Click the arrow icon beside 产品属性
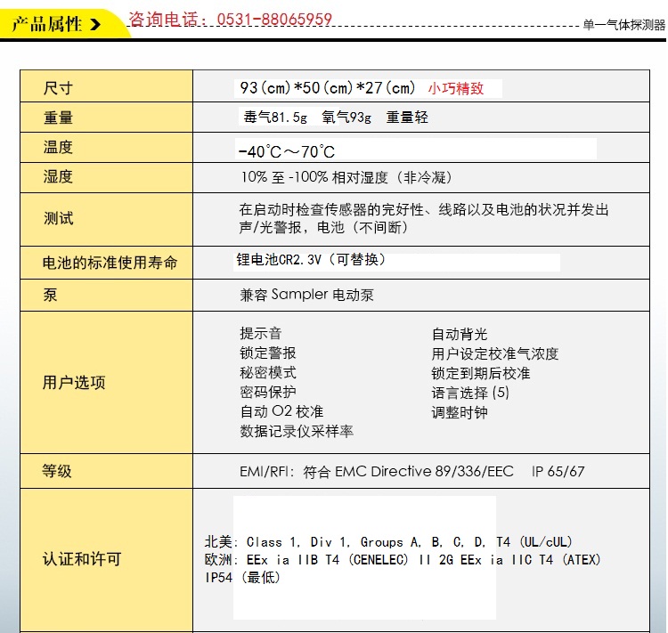Viewport: 668px width, 633px height. point(96,24)
